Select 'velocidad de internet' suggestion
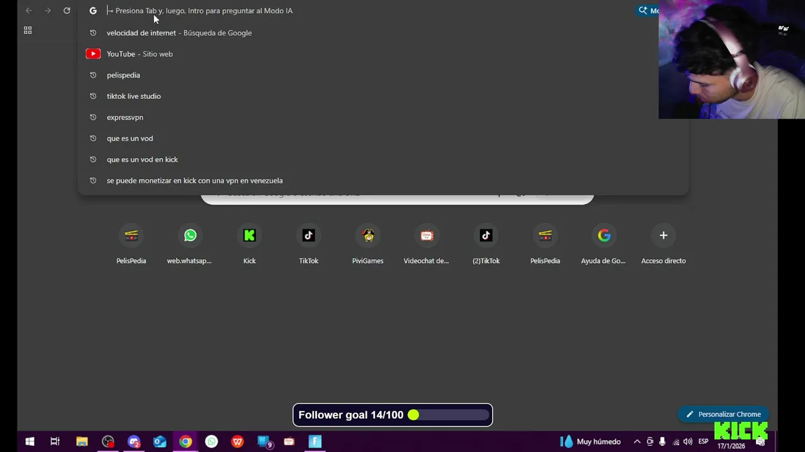 383,33
